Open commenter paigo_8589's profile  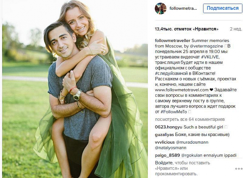pos(167,155)
